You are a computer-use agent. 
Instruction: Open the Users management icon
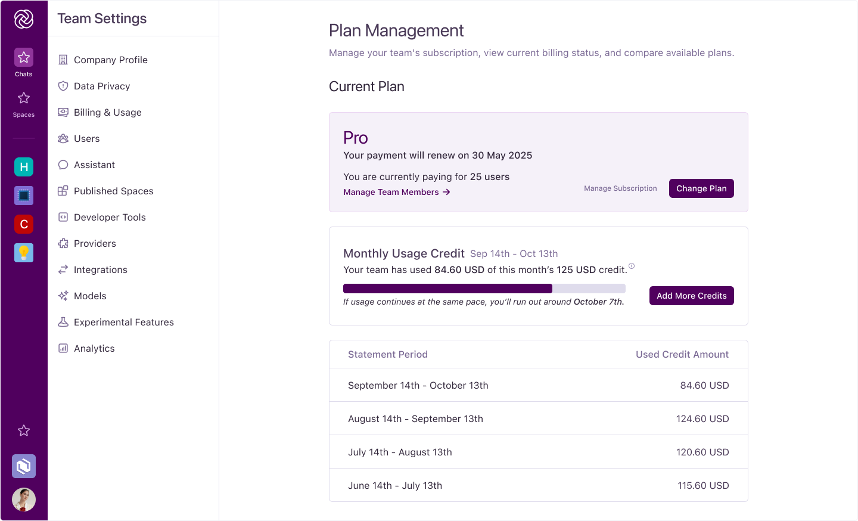63,138
